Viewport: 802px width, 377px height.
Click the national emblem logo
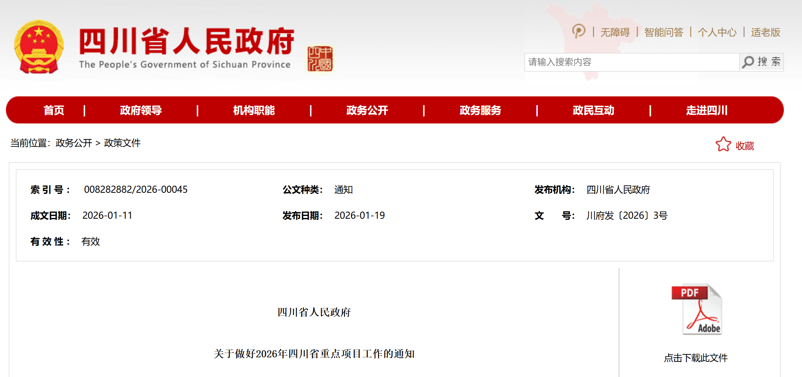39,47
